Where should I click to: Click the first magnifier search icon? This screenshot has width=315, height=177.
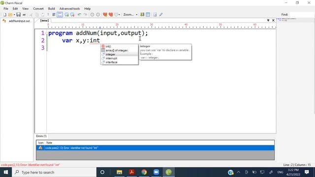pos(66,15)
